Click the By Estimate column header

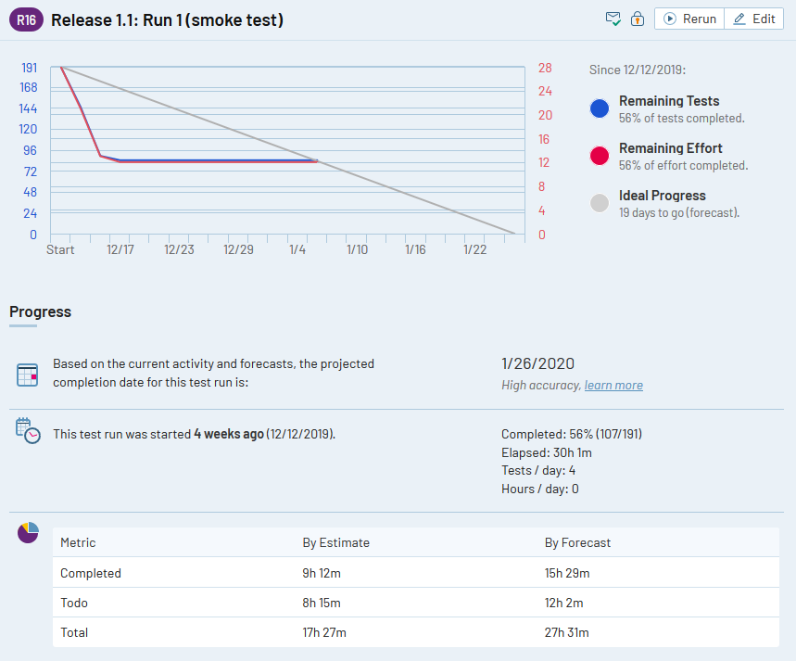[335, 542]
